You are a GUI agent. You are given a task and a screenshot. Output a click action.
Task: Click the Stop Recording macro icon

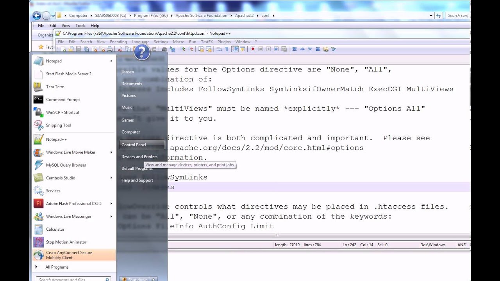(261, 49)
